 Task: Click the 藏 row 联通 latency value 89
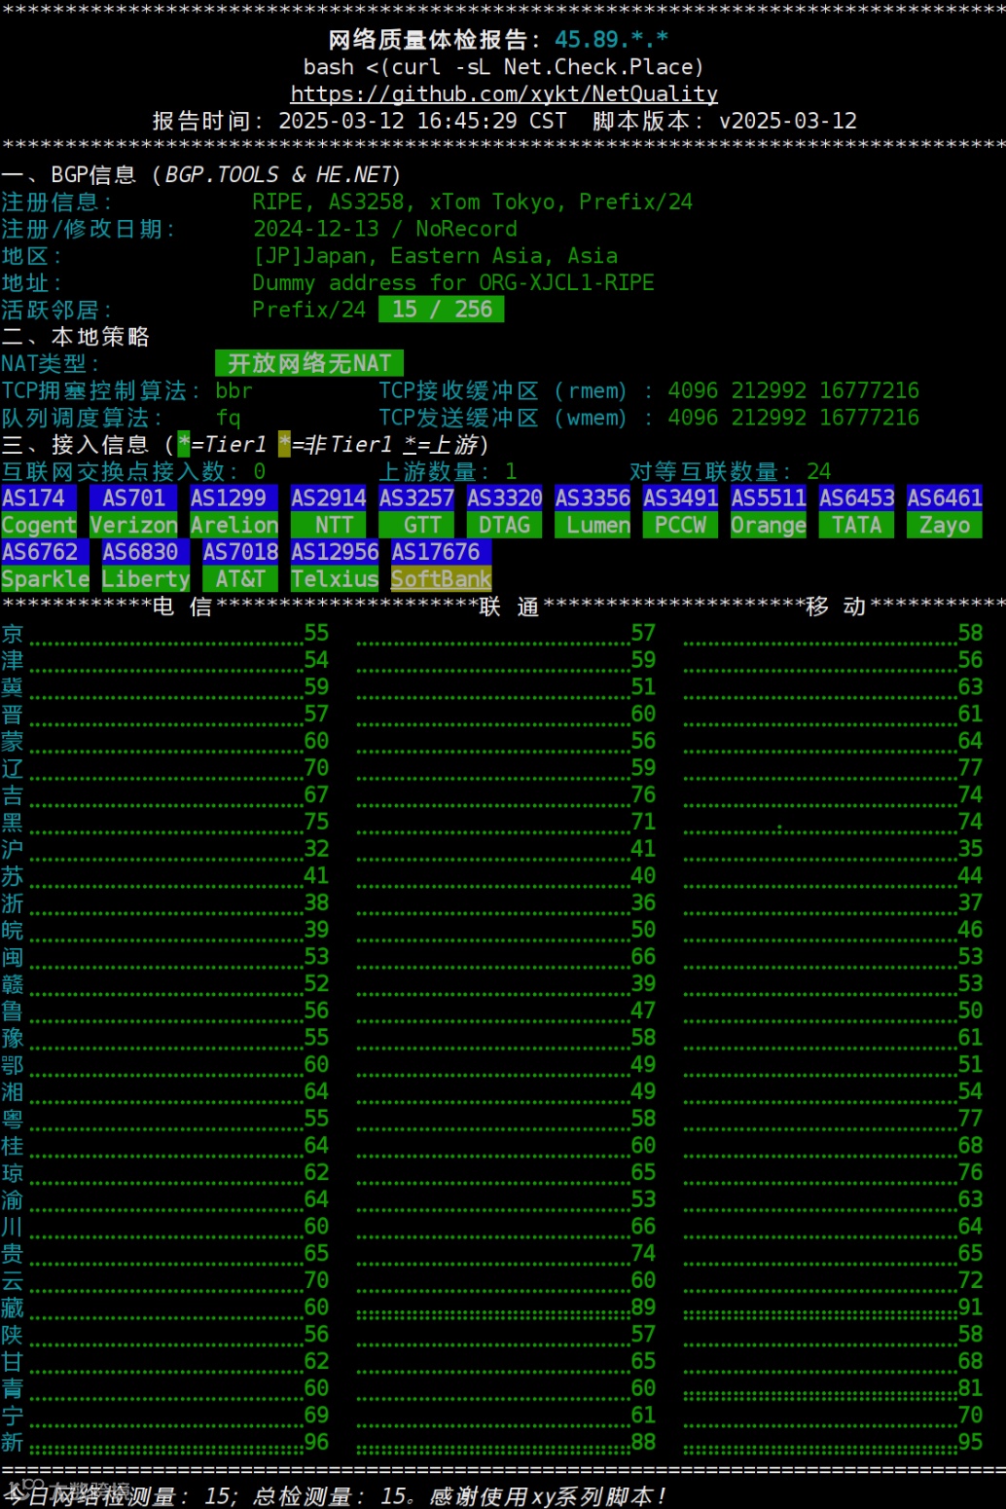(643, 1307)
